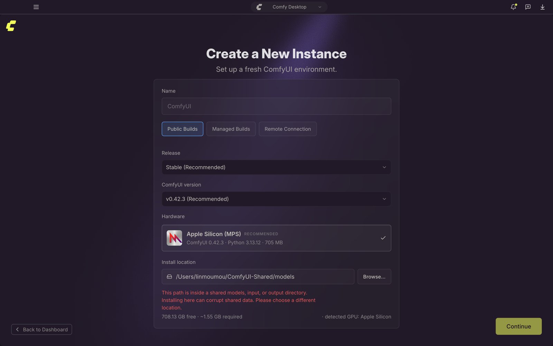The width and height of the screenshot is (553, 346).
Task: Expand the Release dropdown
Action: (276, 167)
